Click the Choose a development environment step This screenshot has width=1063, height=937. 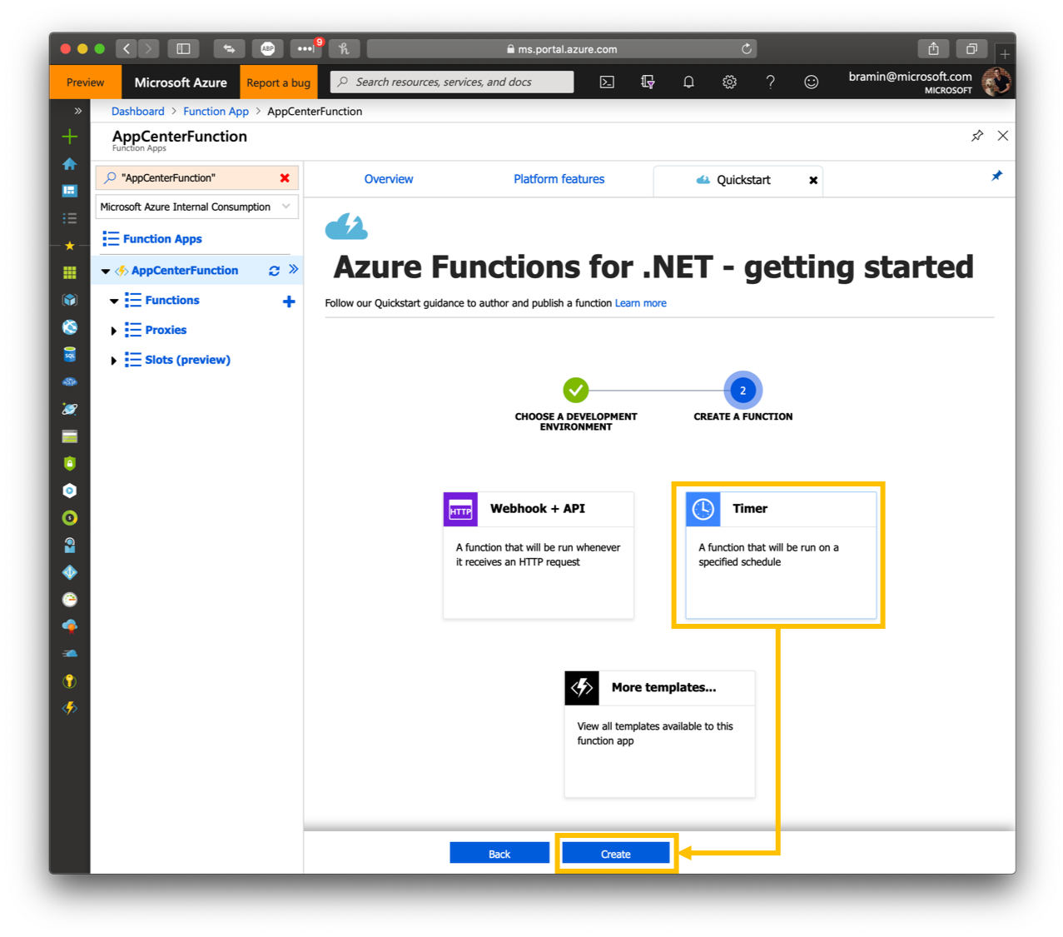(x=575, y=390)
